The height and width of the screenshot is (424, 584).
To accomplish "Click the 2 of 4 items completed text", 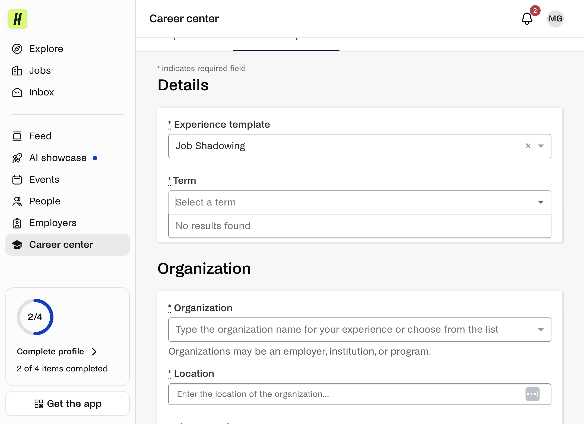I will [x=62, y=368].
